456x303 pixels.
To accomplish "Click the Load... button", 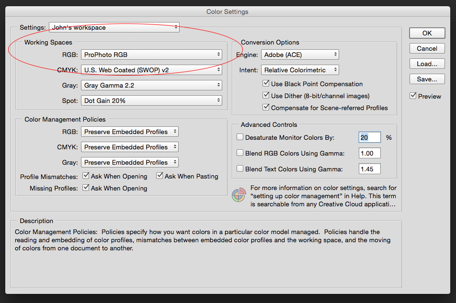I will 427,64.
